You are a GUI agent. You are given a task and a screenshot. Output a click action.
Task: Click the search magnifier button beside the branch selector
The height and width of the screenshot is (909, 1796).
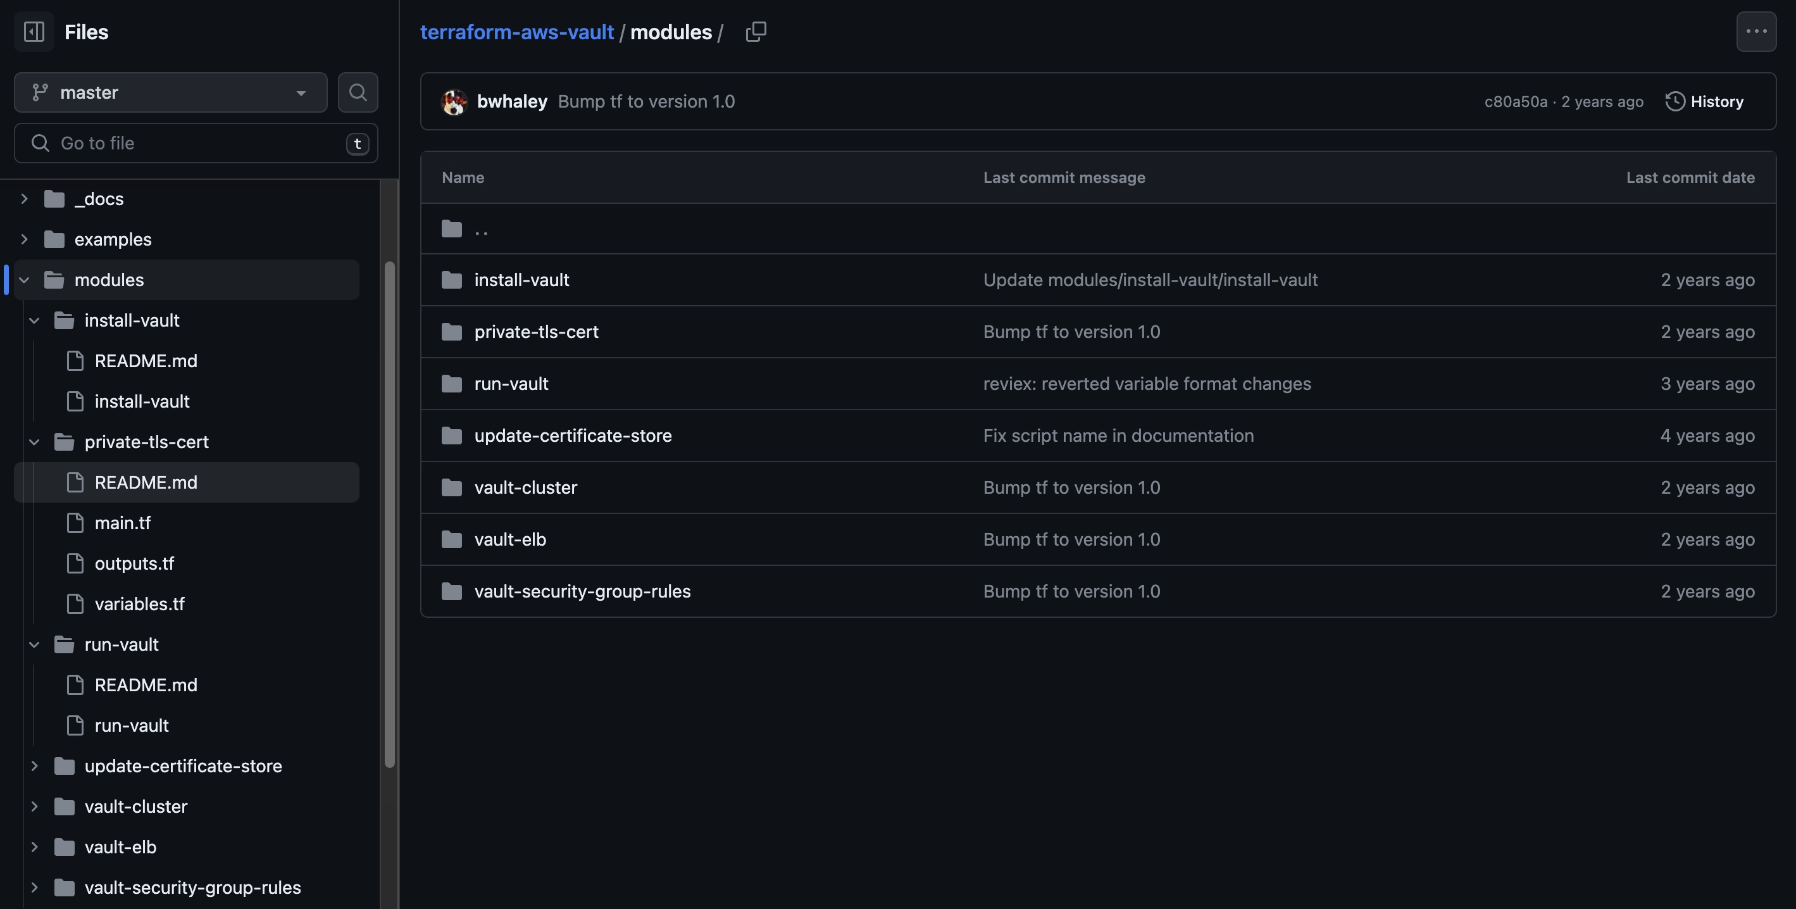click(x=358, y=92)
